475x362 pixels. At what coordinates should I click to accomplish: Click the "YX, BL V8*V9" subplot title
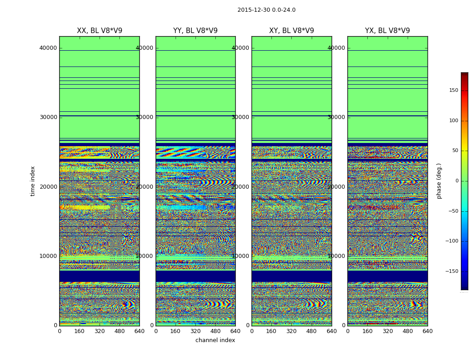click(387, 31)
